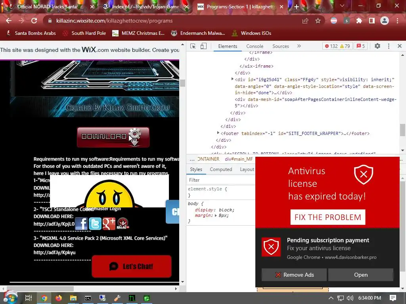This screenshot has height=304, width=406.
Task: Open a new browser tab
Action: click(297, 7)
